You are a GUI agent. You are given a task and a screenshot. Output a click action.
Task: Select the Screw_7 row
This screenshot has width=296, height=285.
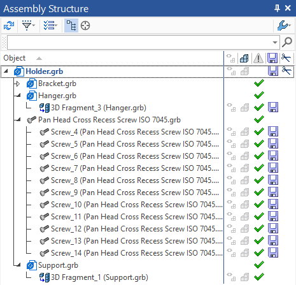[x=135, y=168]
